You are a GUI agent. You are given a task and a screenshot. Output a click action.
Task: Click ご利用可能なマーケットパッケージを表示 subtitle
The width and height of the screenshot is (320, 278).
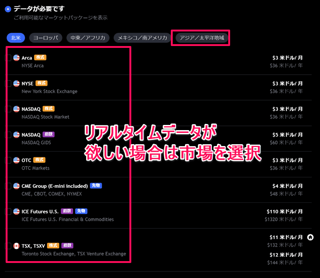tap(61, 18)
